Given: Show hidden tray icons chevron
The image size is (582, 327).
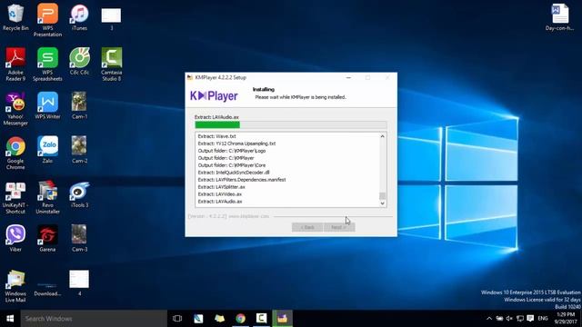Looking at the screenshot, I should coord(489,319).
